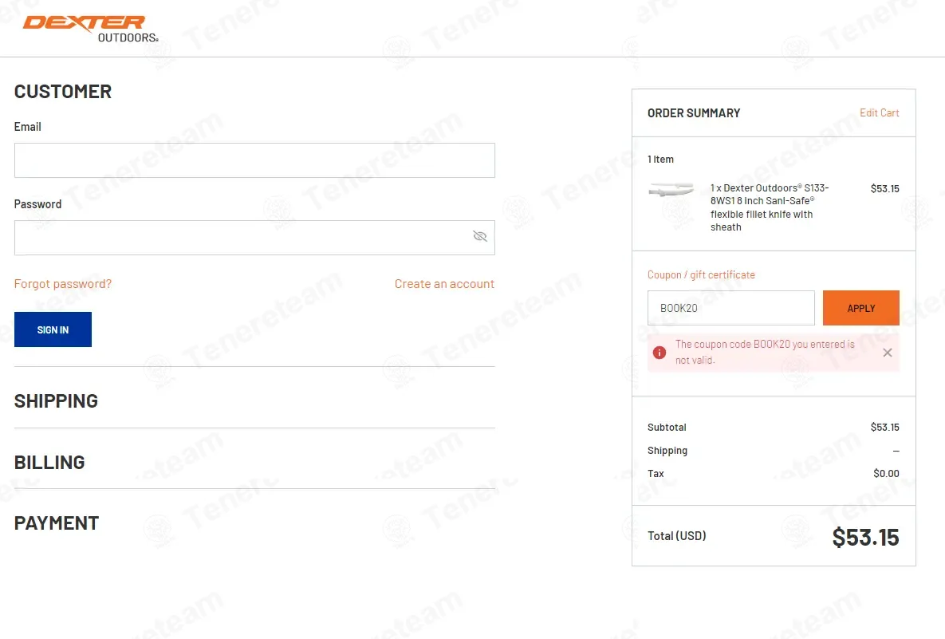Apply the coupon with APPLY button
This screenshot has width=945, height=639.
coord(860,308)
